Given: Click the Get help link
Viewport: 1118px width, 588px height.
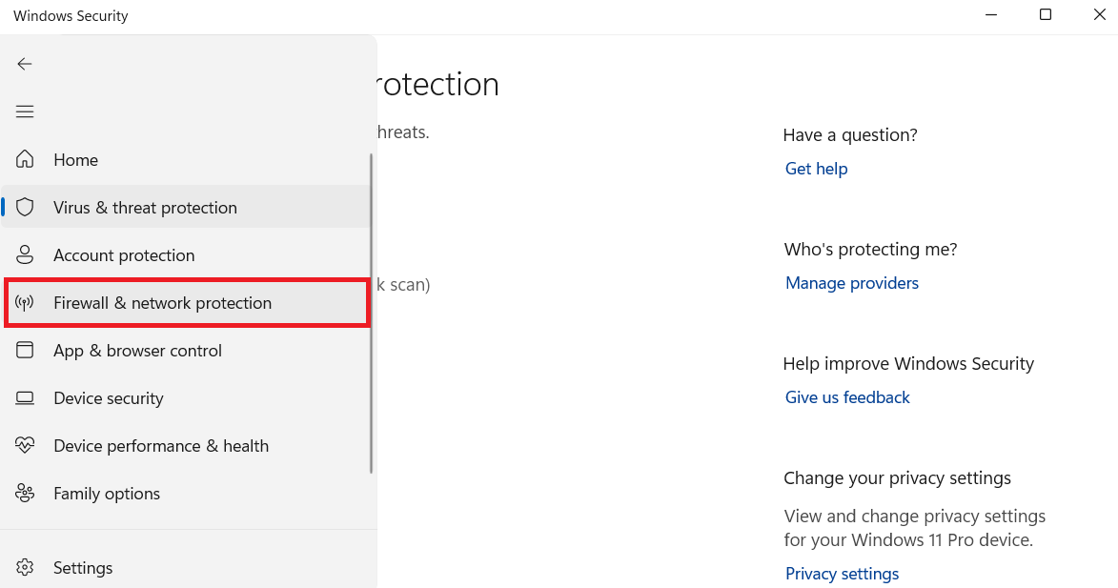Looking at the screenshot, I should pyautogui.click(x=817, y=169).
